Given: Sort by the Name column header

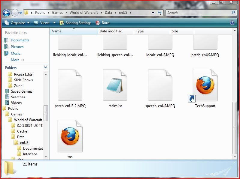Looking at the screenshot, I should [x=74, y=31].
